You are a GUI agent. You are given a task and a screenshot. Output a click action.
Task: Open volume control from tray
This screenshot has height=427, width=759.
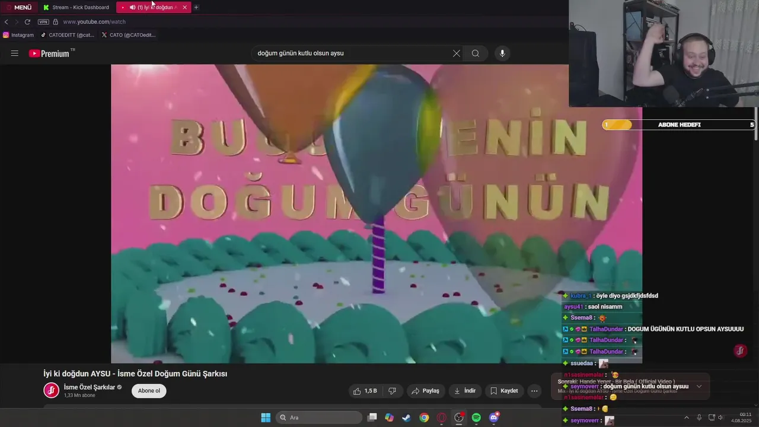point(721,418)
